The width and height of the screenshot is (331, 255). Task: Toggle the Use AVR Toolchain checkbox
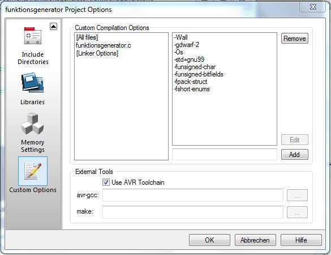[x=106, y=182]
